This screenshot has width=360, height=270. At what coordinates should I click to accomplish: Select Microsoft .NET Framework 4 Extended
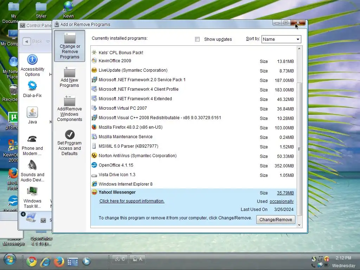(x=193, y=99)
